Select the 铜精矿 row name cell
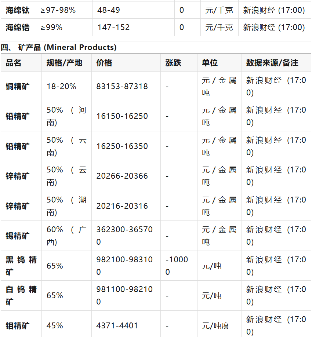Screen dimensions: 312x339 (x=18, y=87)
